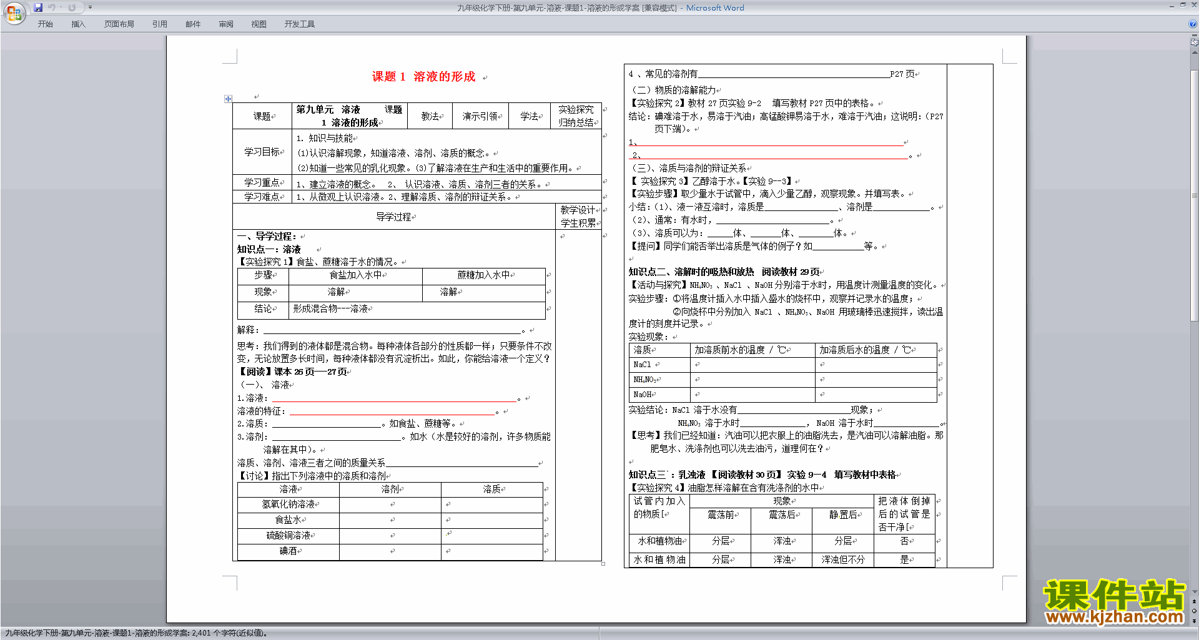The height and width of the screenshot is (640, 1199).
Task: Click the 食盐水 table row
Action: [390, 520]
